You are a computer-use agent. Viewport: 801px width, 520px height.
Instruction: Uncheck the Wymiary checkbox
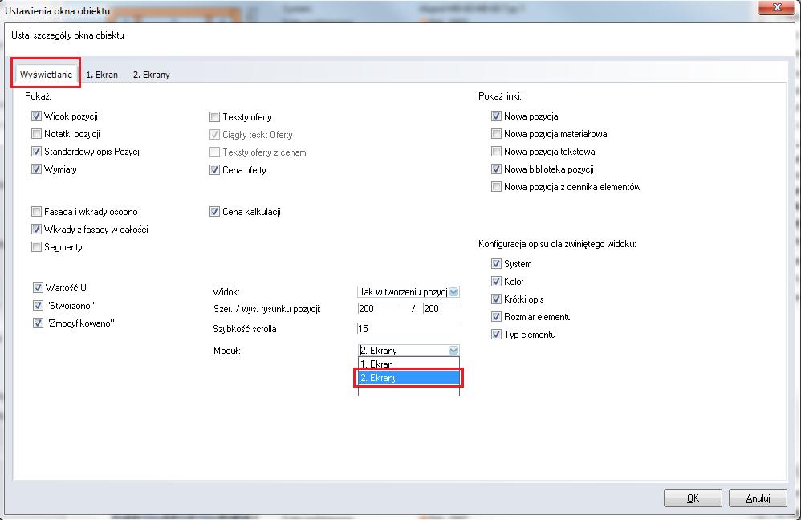(x=36, y=169)
